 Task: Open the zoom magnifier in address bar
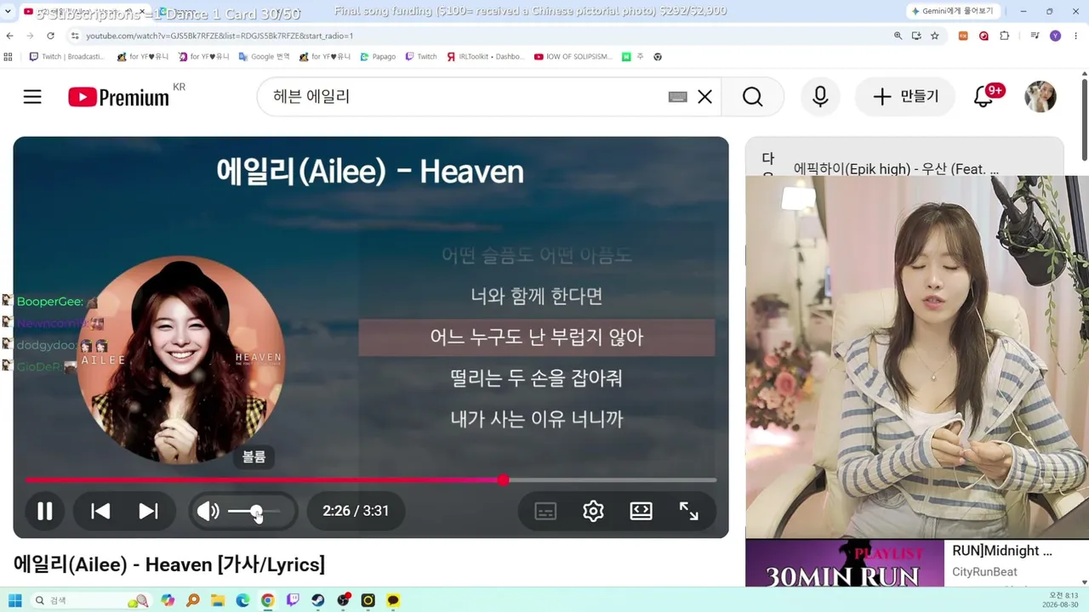(898, 36)
